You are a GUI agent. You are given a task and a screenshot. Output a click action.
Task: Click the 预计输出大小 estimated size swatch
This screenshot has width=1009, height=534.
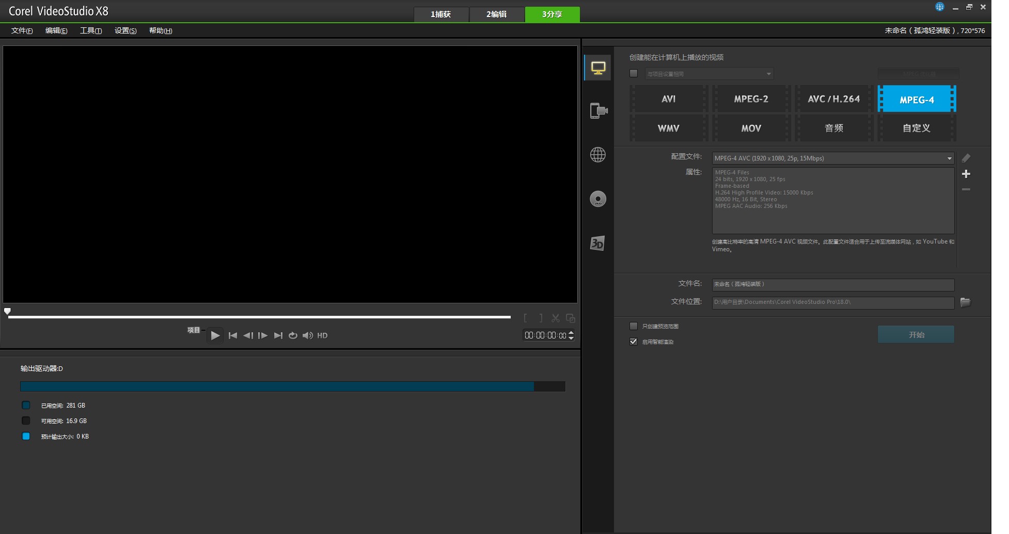click(x=26, y=436)
